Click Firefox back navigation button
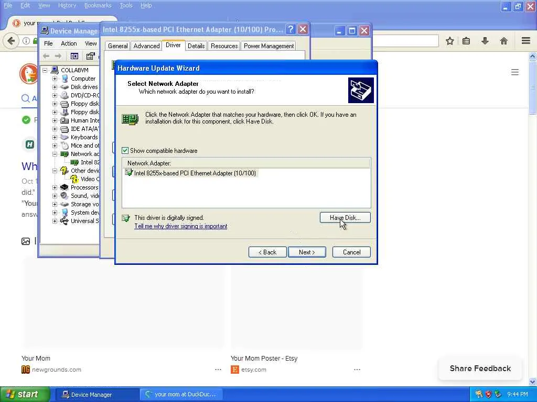537x402 pixels. 11,41
